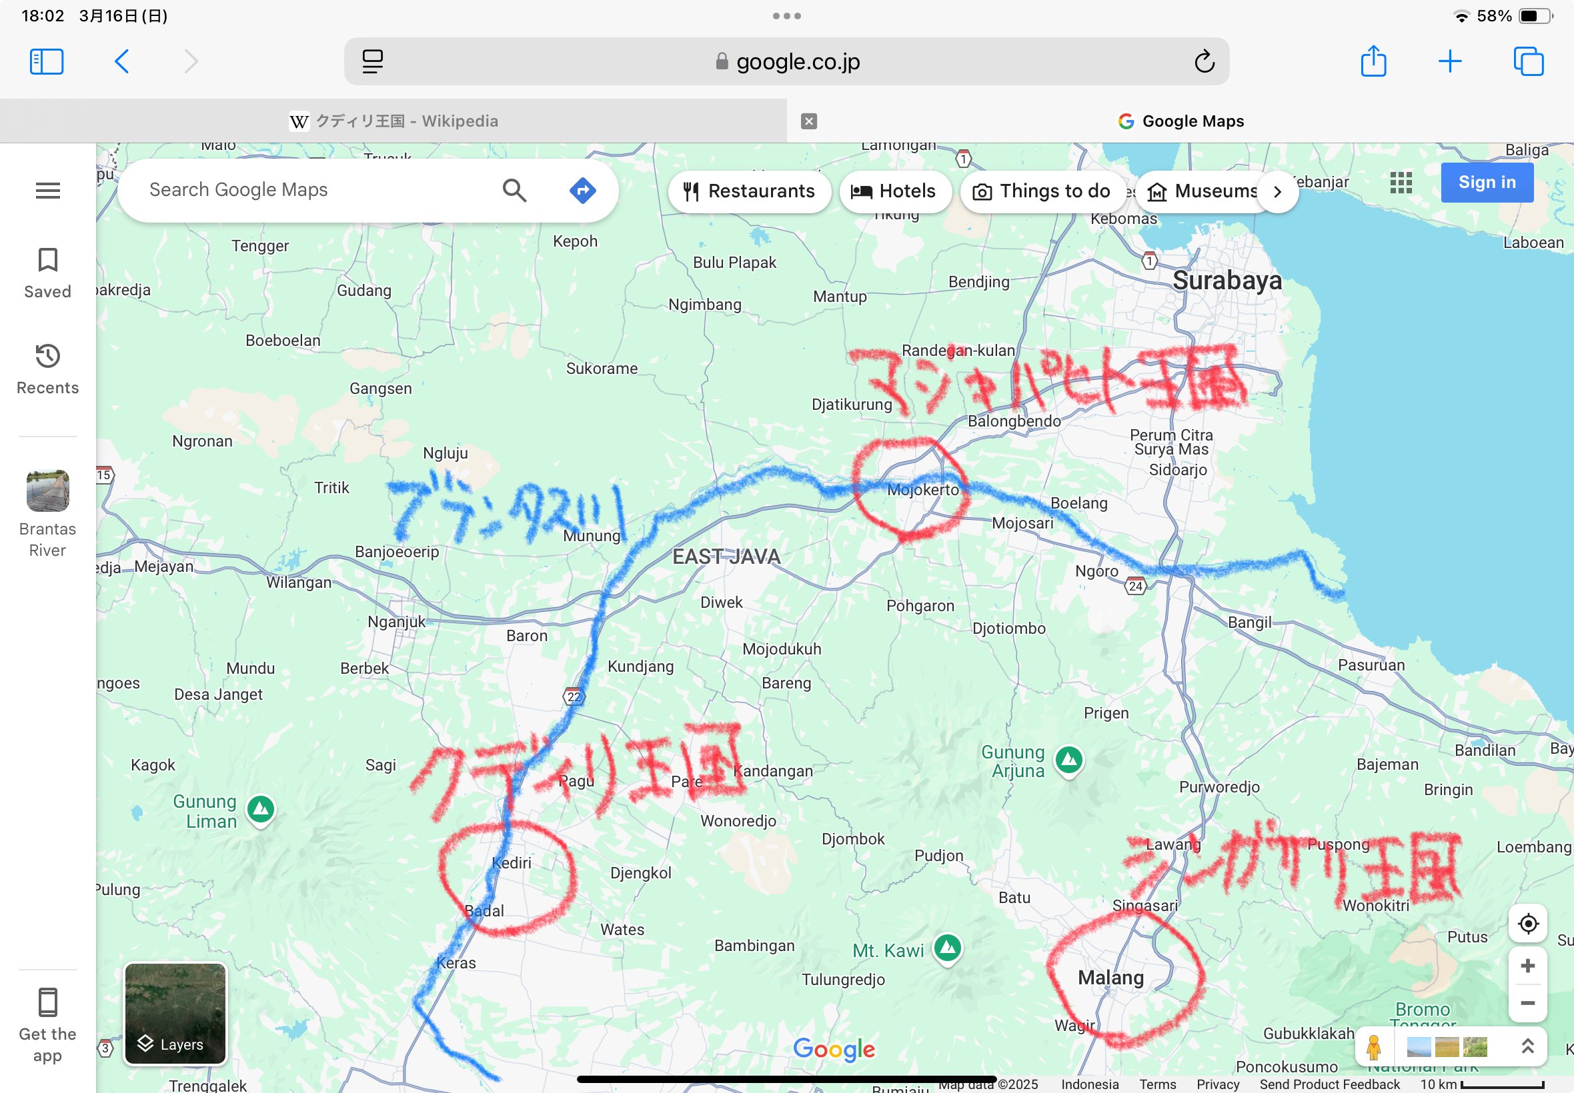
Task: Open the Privacy link
Action: [1218, 1084]
